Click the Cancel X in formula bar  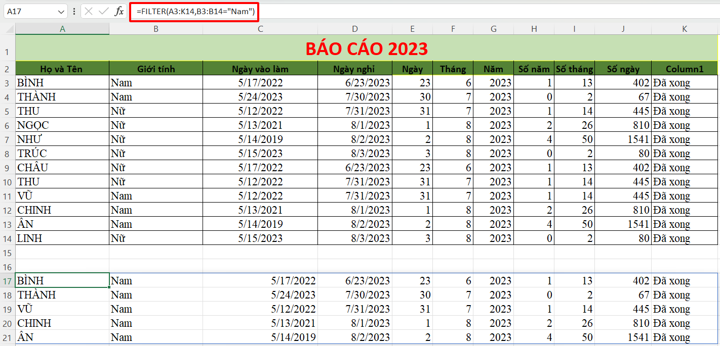[x=89, y=12]
